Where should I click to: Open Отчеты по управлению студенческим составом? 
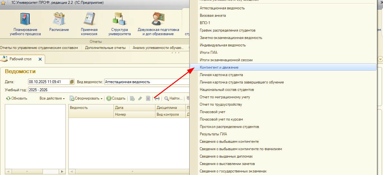[x=39, y=48]
